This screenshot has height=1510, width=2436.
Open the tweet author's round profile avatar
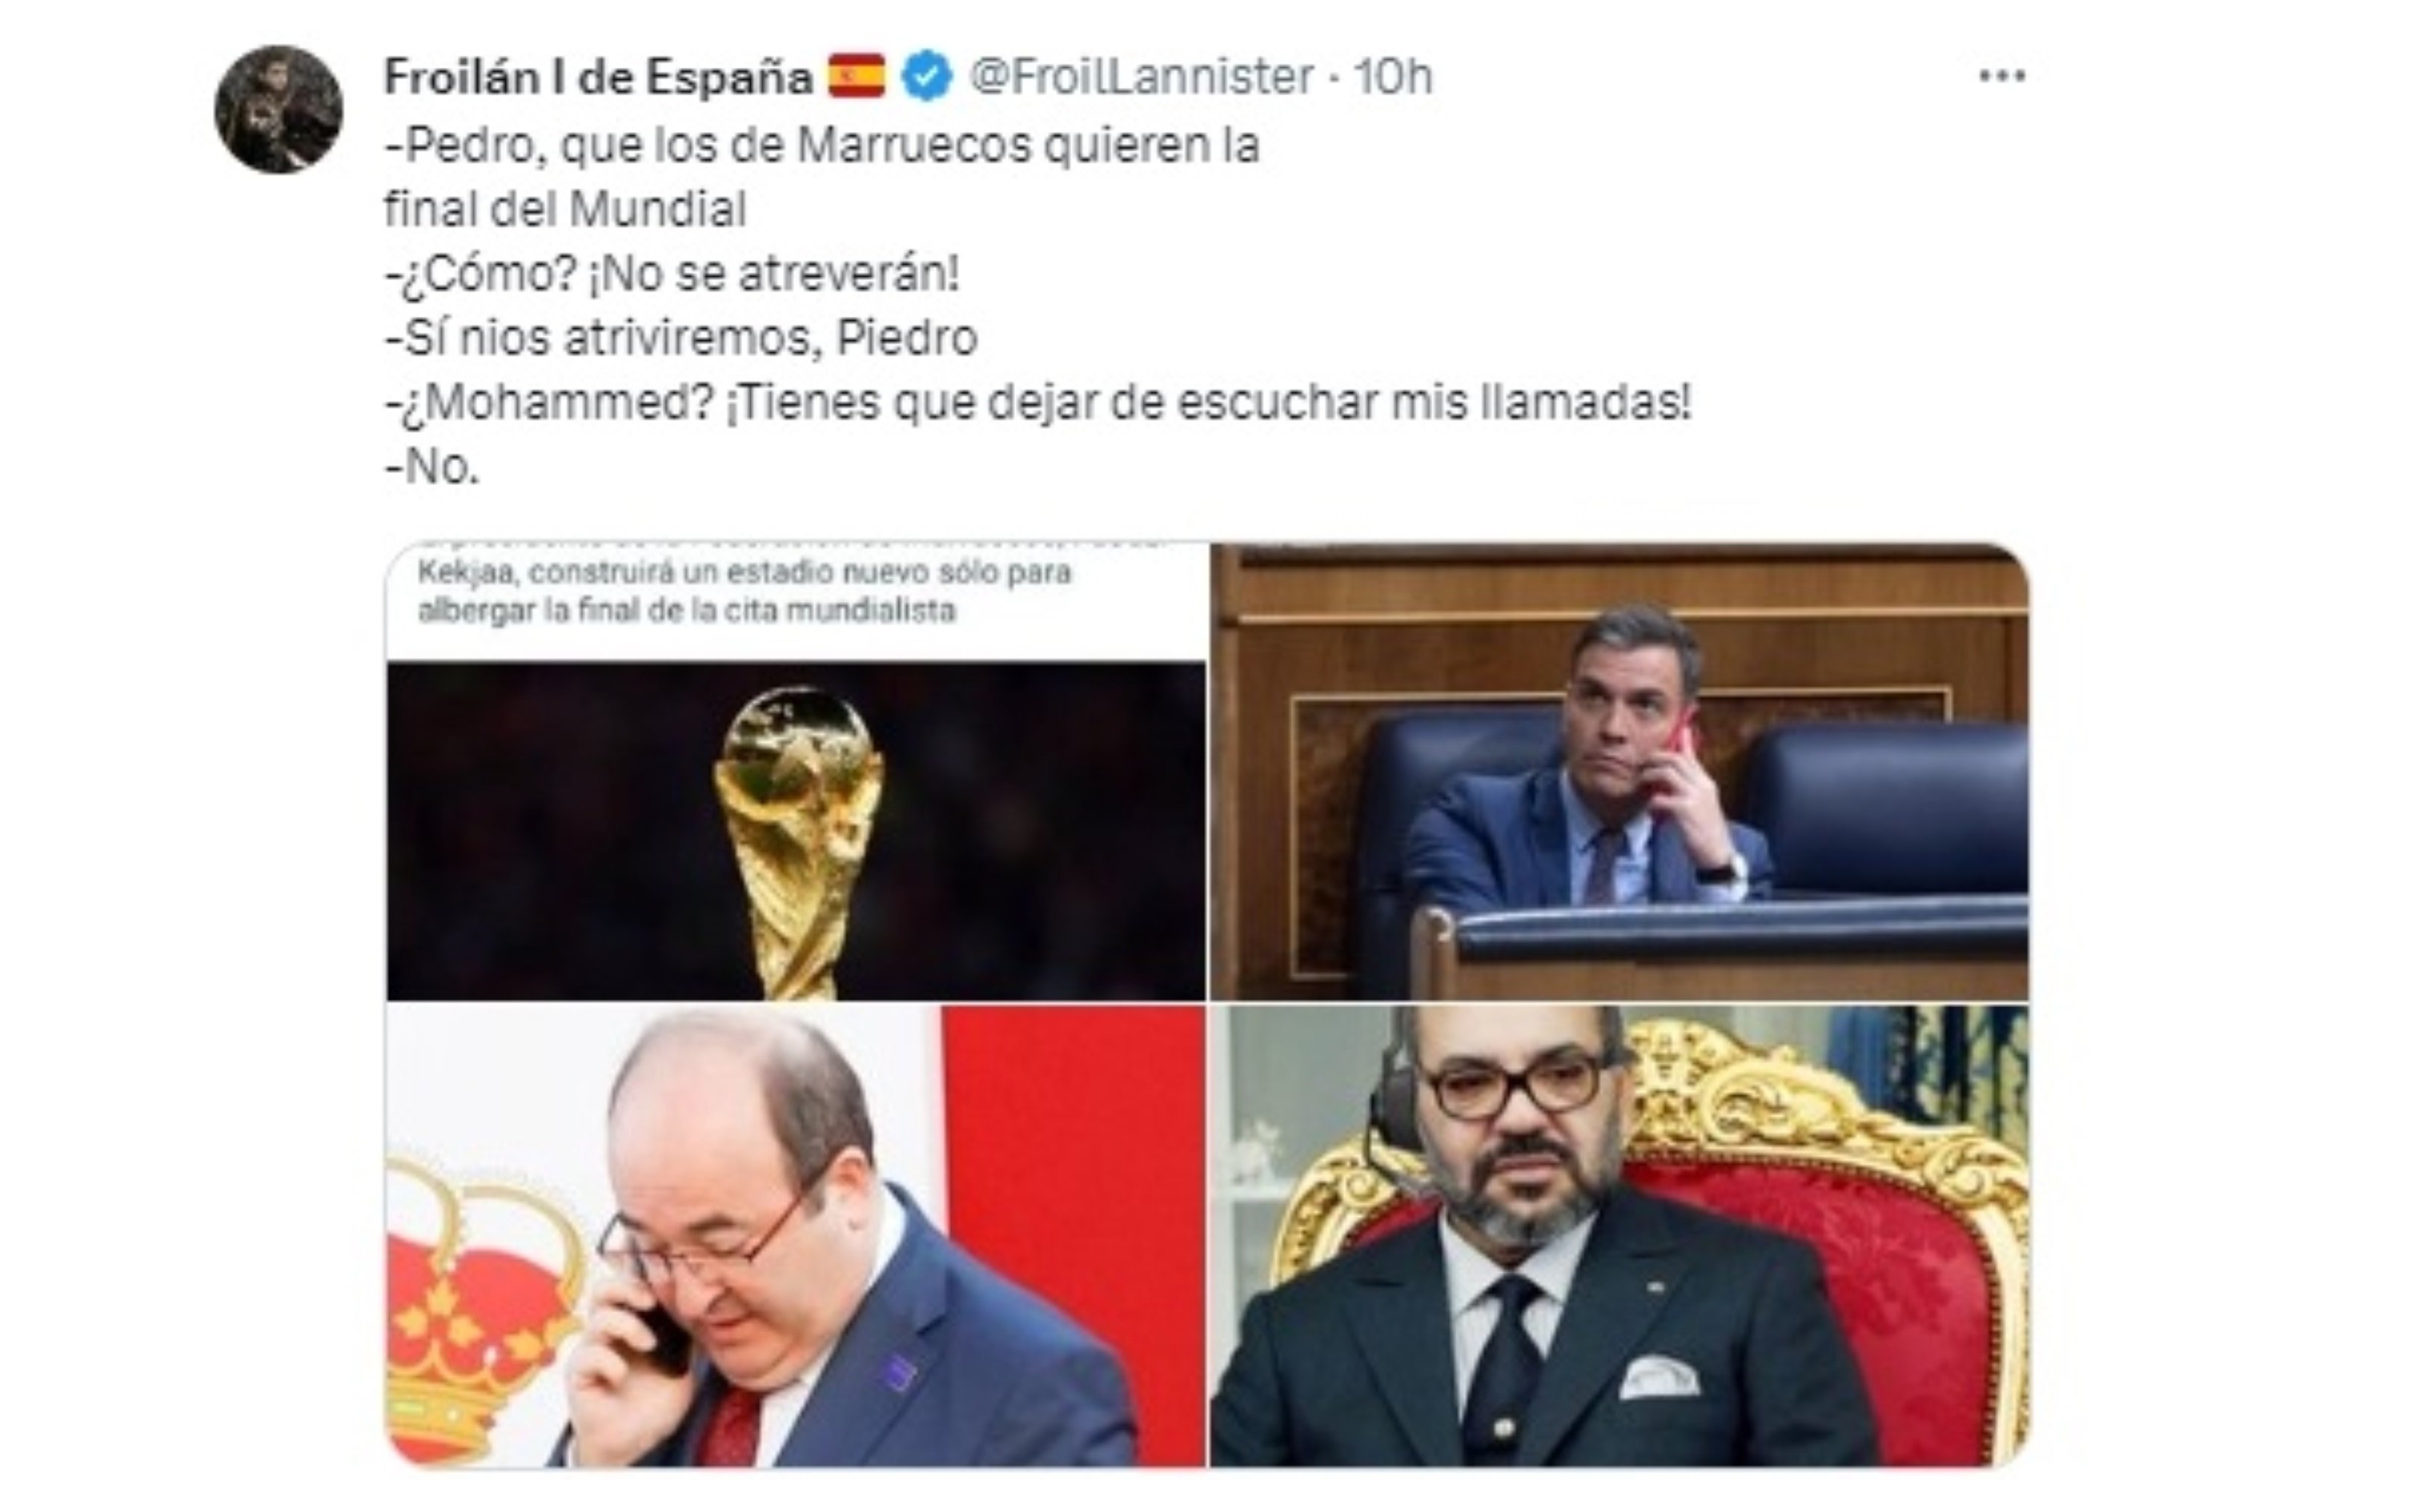pyautogui.click(x=278, y=110)
